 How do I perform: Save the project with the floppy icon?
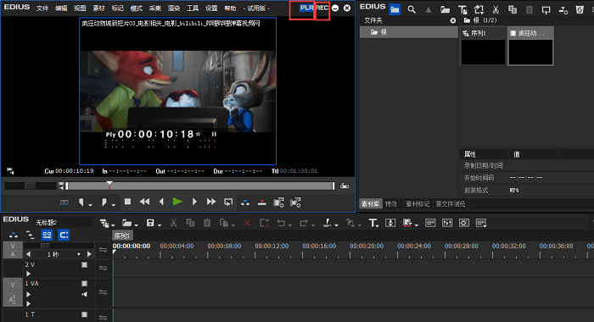click(150, 223)
